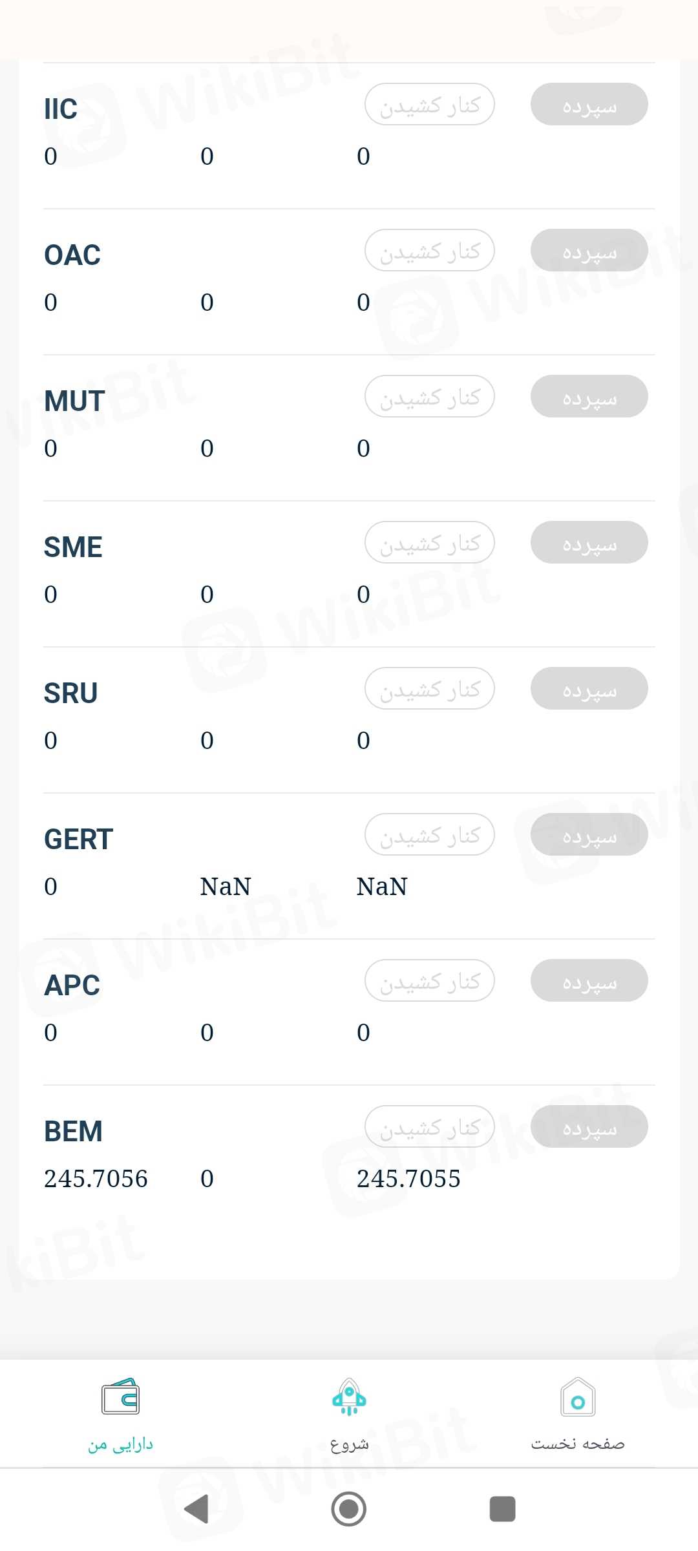The image size is (698, 1551).
Task: Open recent apps with square icon
Action: [x=502, y=1509]
